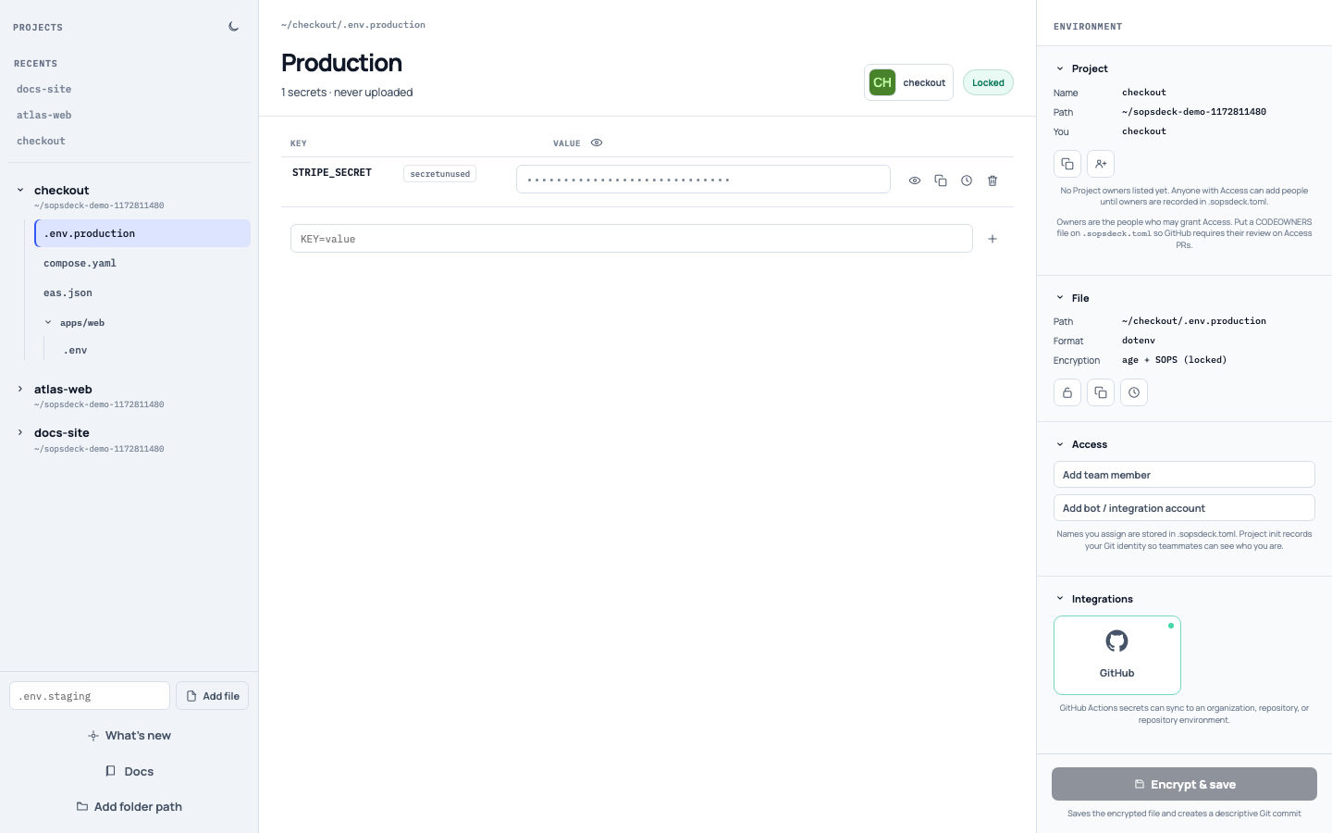View STRIPE_SECRET history clock icon

(967, 180)
